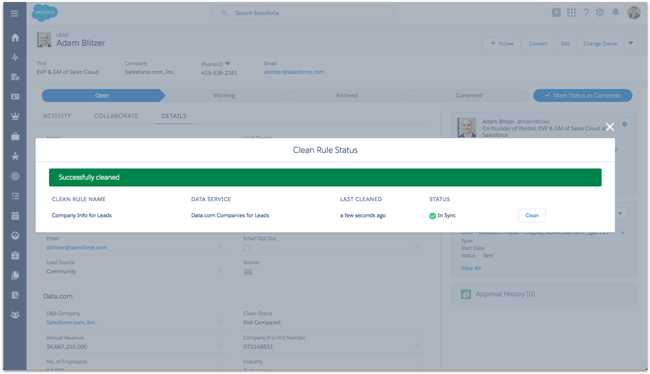The height and width of the screenshot is (374, 650).
Task: Follow this lead
Action: (501, 43)
